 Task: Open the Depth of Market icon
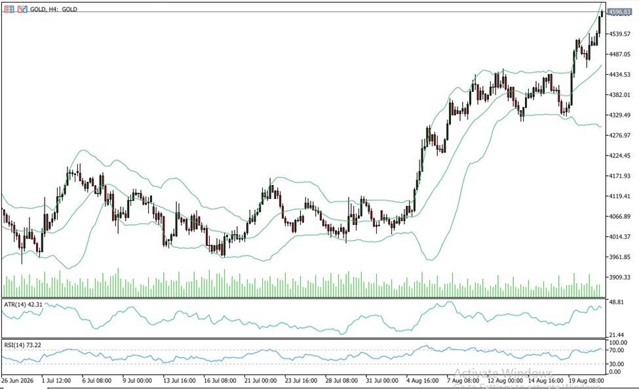tap(22, 9)
